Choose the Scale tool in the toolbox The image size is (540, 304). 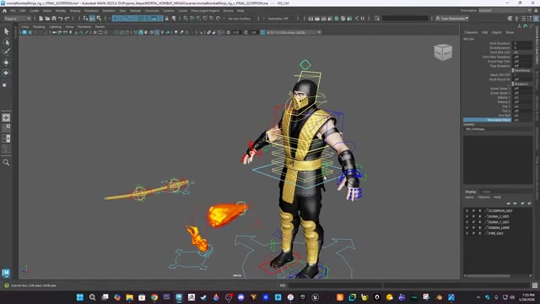point(6,84)
